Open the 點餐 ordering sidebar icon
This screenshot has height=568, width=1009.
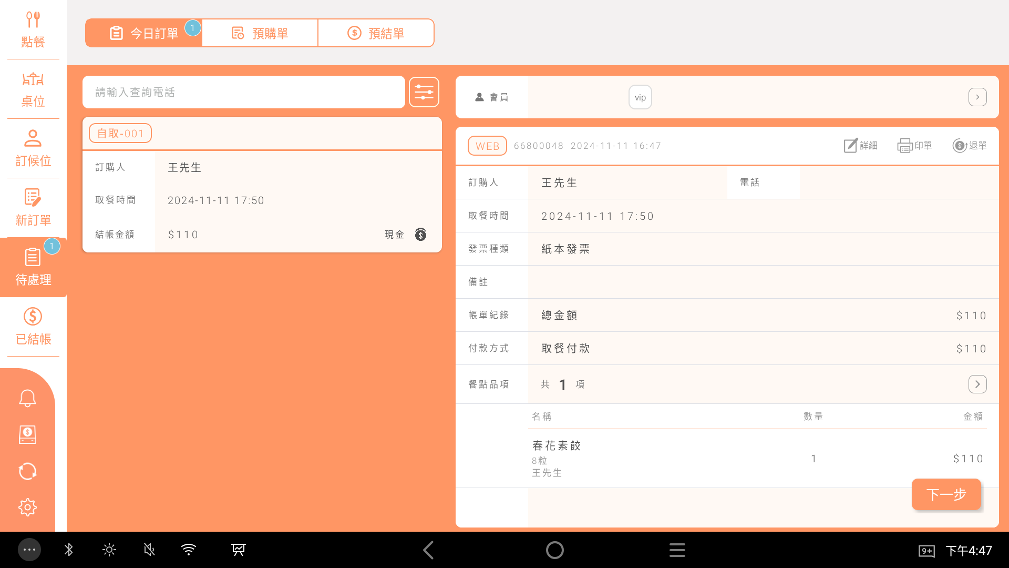click(33, 29)
